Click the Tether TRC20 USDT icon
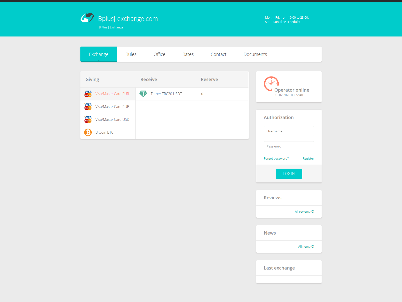Image resolution: width=402 pixels, height=302 pixels. tap(143, 94)
